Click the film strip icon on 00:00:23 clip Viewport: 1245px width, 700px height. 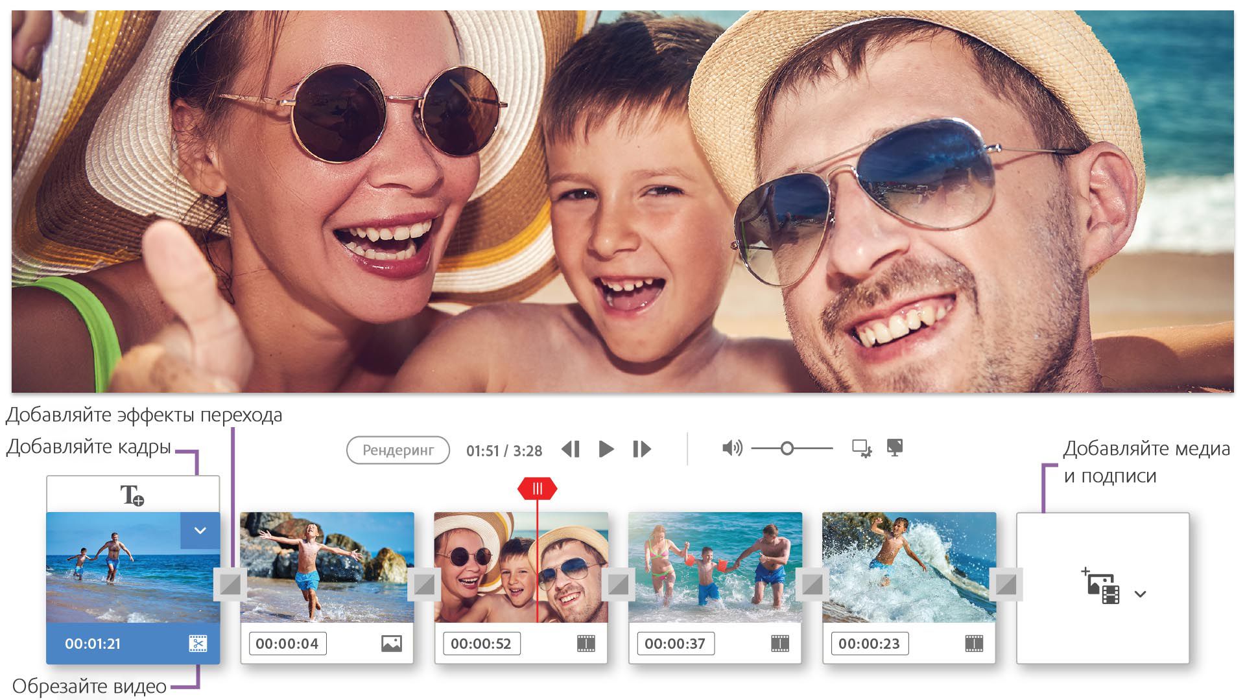pos(974,644)
